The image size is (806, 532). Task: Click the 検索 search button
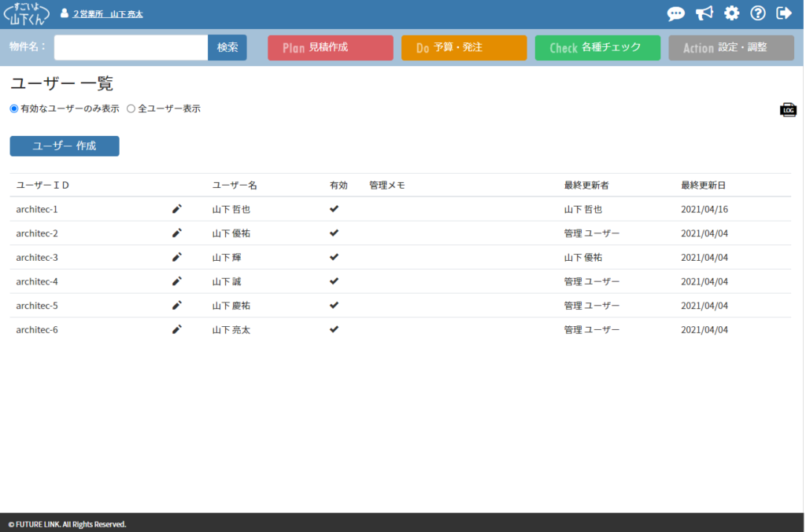(x=227, y=48)
